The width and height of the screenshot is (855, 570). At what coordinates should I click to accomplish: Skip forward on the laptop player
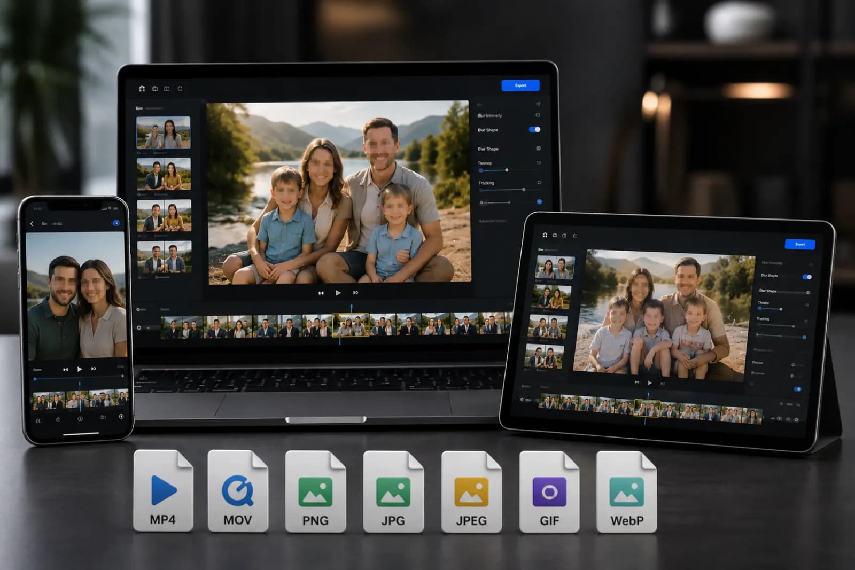[x=355, y=293]
